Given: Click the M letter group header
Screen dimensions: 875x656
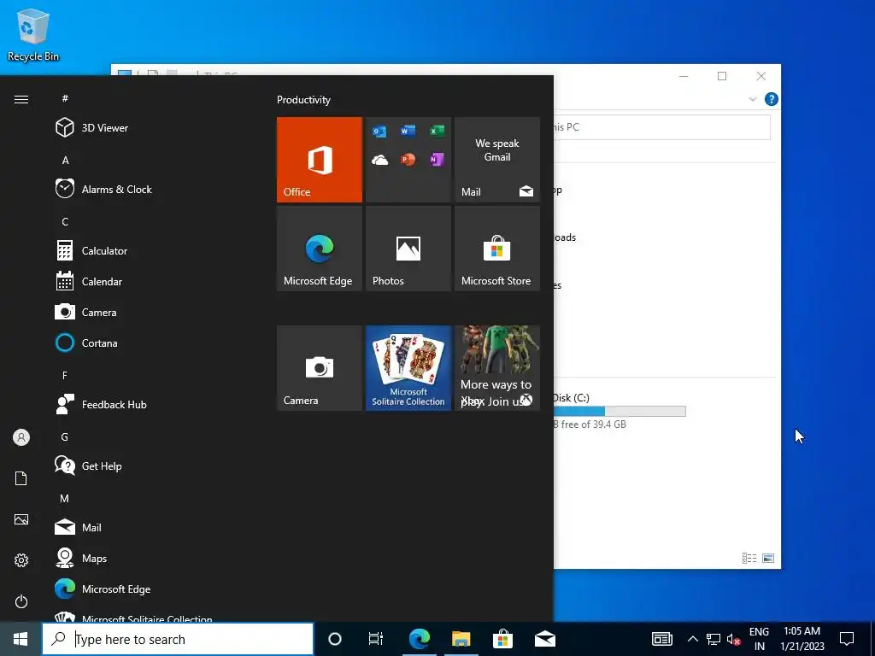Looking at the screenshot, I should pos(65,498).
